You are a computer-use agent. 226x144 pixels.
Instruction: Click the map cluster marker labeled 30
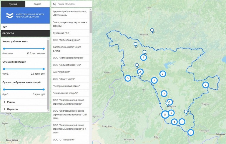pos(165,114)
